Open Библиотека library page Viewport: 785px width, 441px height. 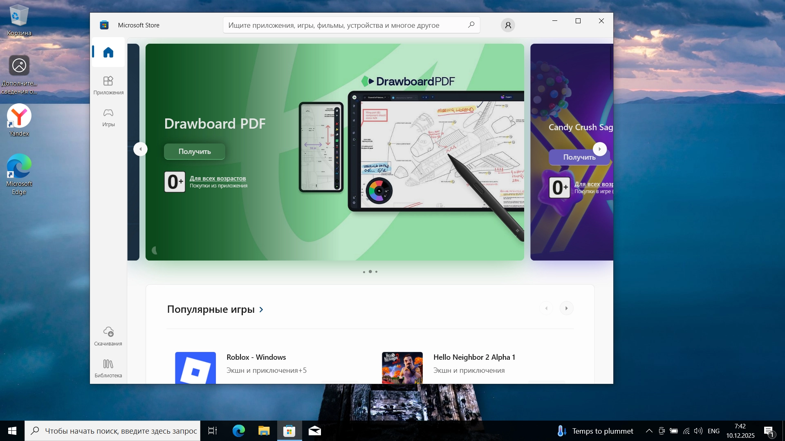(108, 368)
